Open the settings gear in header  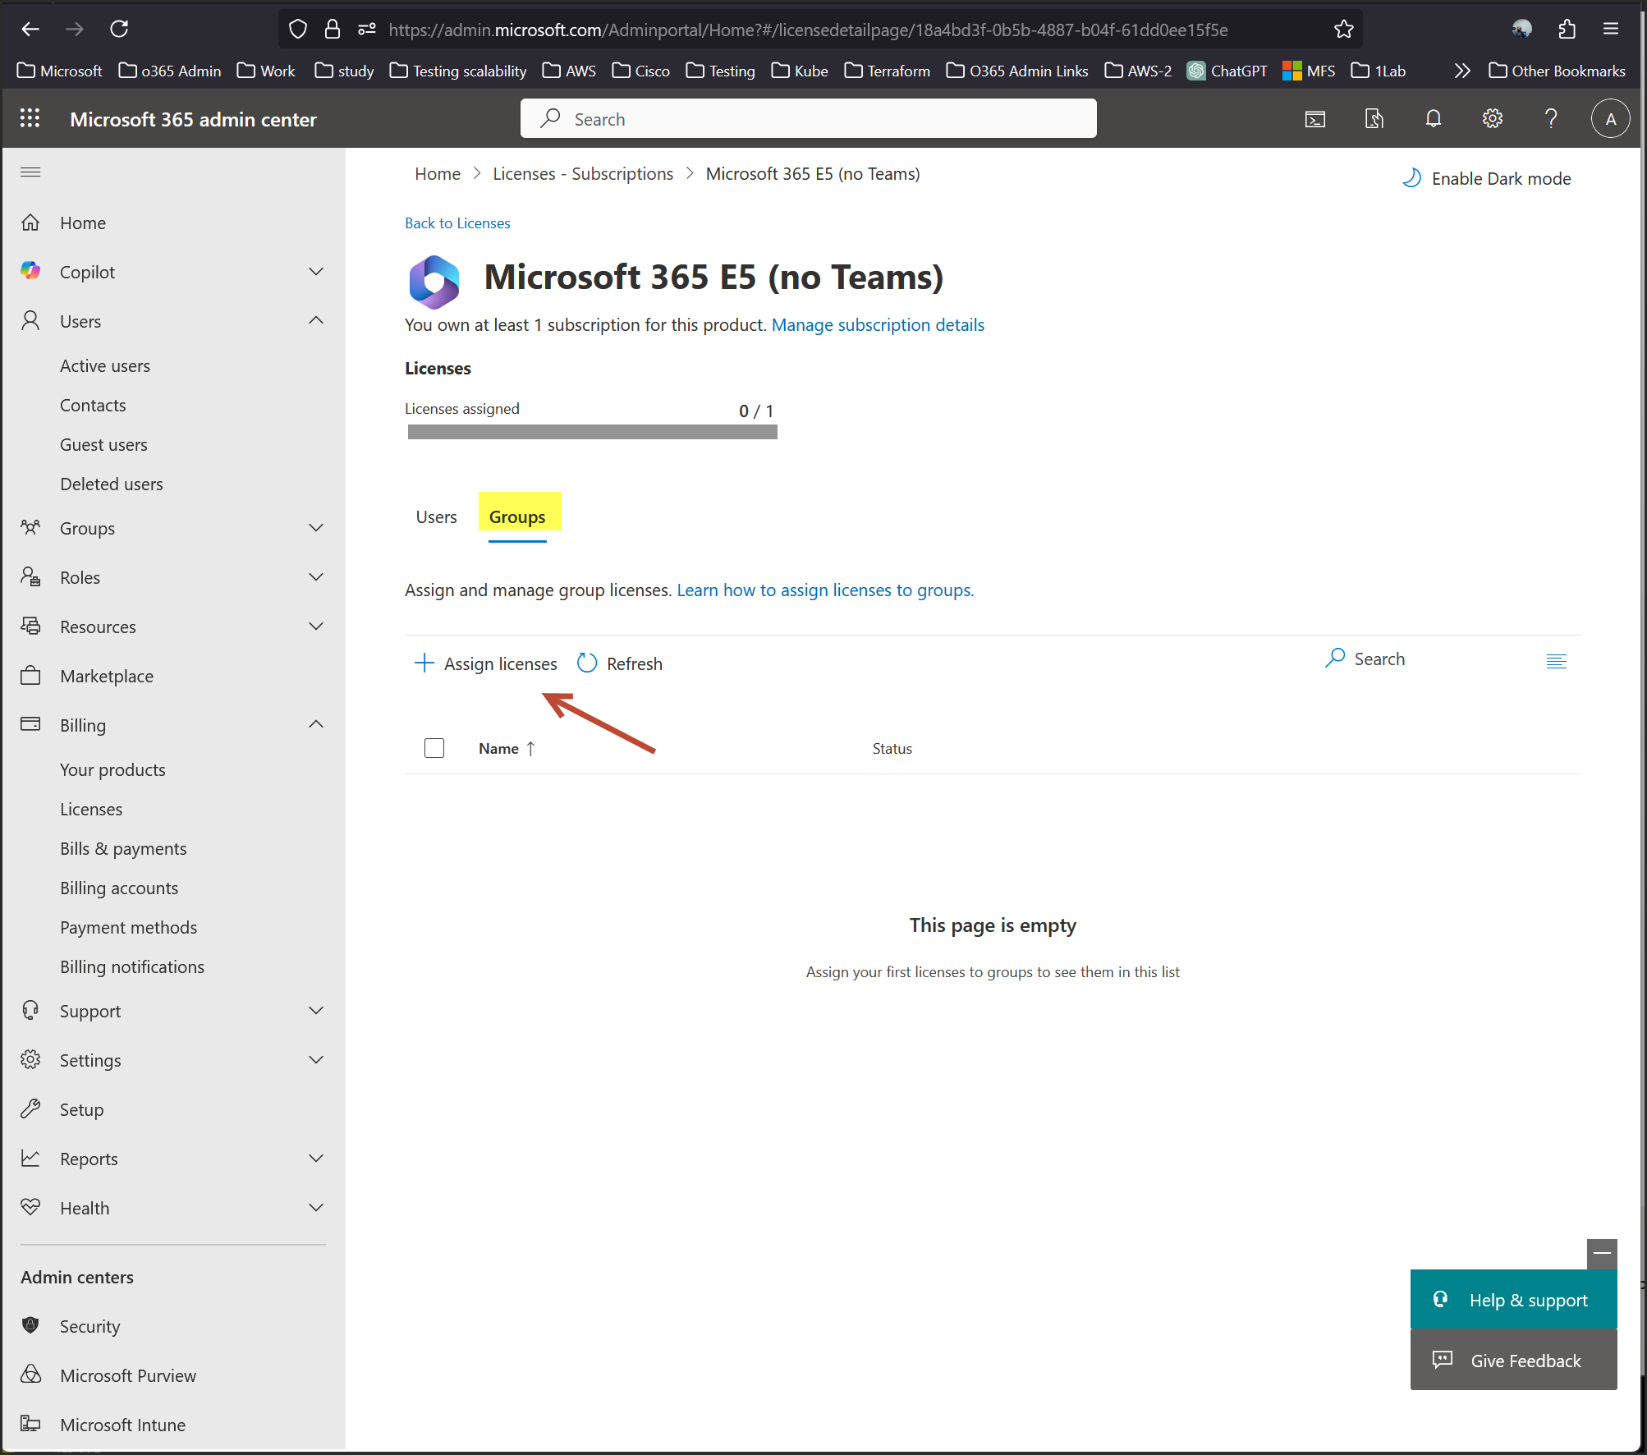(1492, 119)
